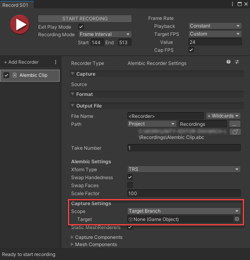The height and width of the screenshot is (260, 250).
Task: Open the Target object picker circle icon
Action: click(237, 219)
